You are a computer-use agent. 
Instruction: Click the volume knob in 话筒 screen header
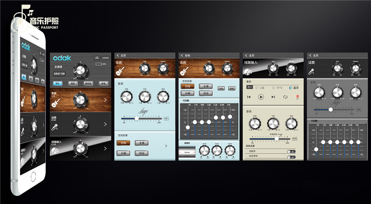tap(337, 68)
